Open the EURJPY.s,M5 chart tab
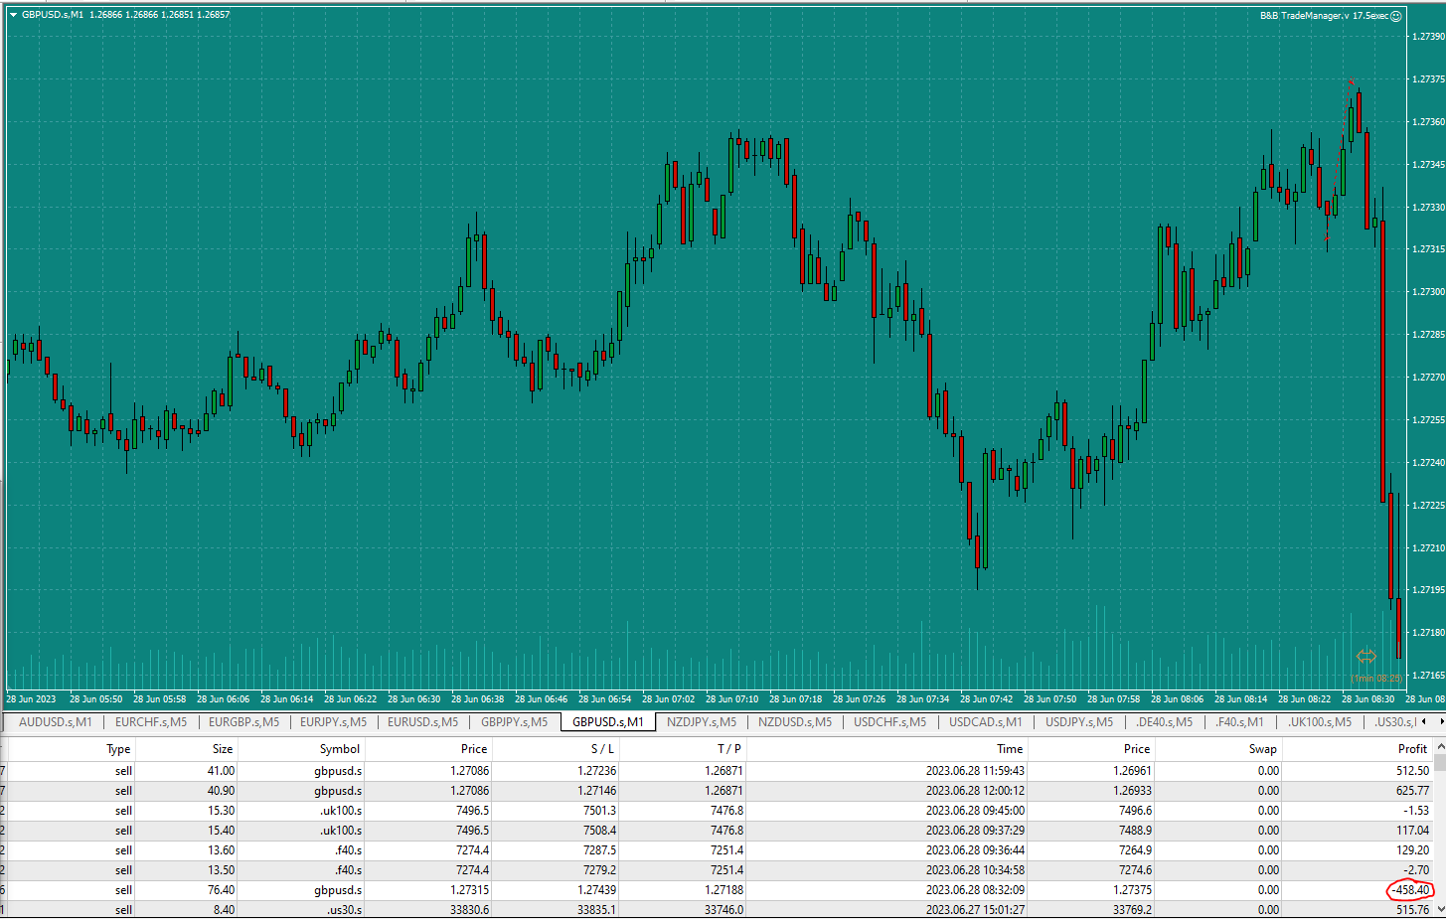The image size is (1446, 919). click(334, 722)
